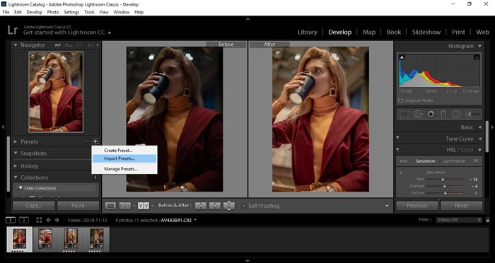
Task: Copy Before settings to After arrow
Action: (200, 206)
